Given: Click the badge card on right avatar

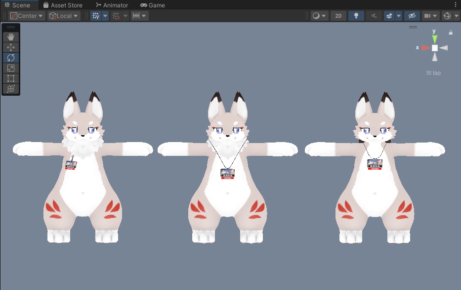Looking at the screenshot, I should pyautogui.click(x=375, y=164).
